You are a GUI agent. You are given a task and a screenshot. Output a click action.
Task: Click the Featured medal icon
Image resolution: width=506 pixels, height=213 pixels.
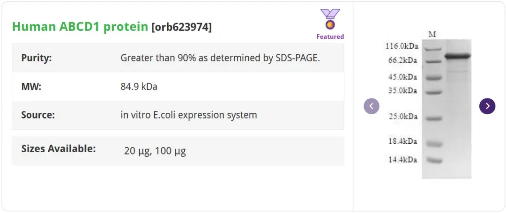click(330, 20)
